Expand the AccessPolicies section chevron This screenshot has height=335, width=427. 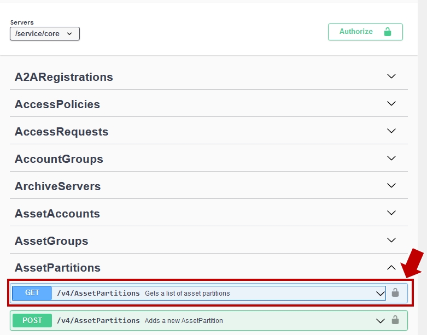coord(391,103)
